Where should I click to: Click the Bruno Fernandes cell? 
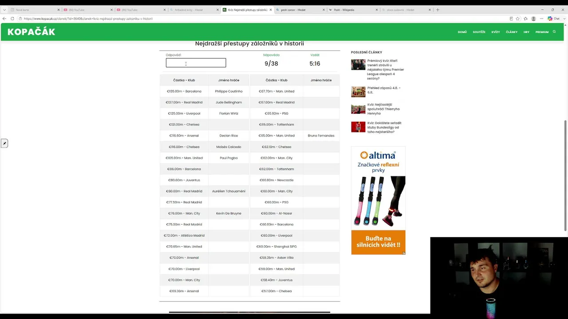[321, 136]
